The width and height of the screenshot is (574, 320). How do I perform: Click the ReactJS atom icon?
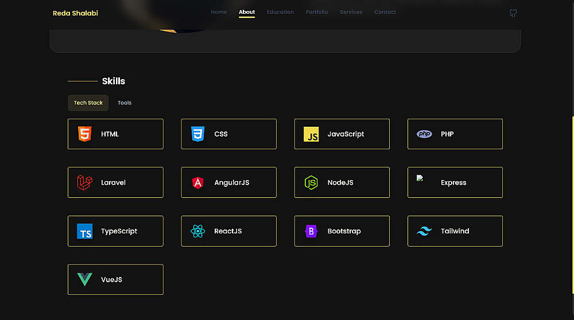[x=197, y=231]
